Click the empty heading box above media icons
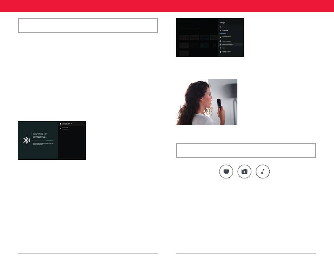This screenshot has width=334, height=262. tap(245, 150)
